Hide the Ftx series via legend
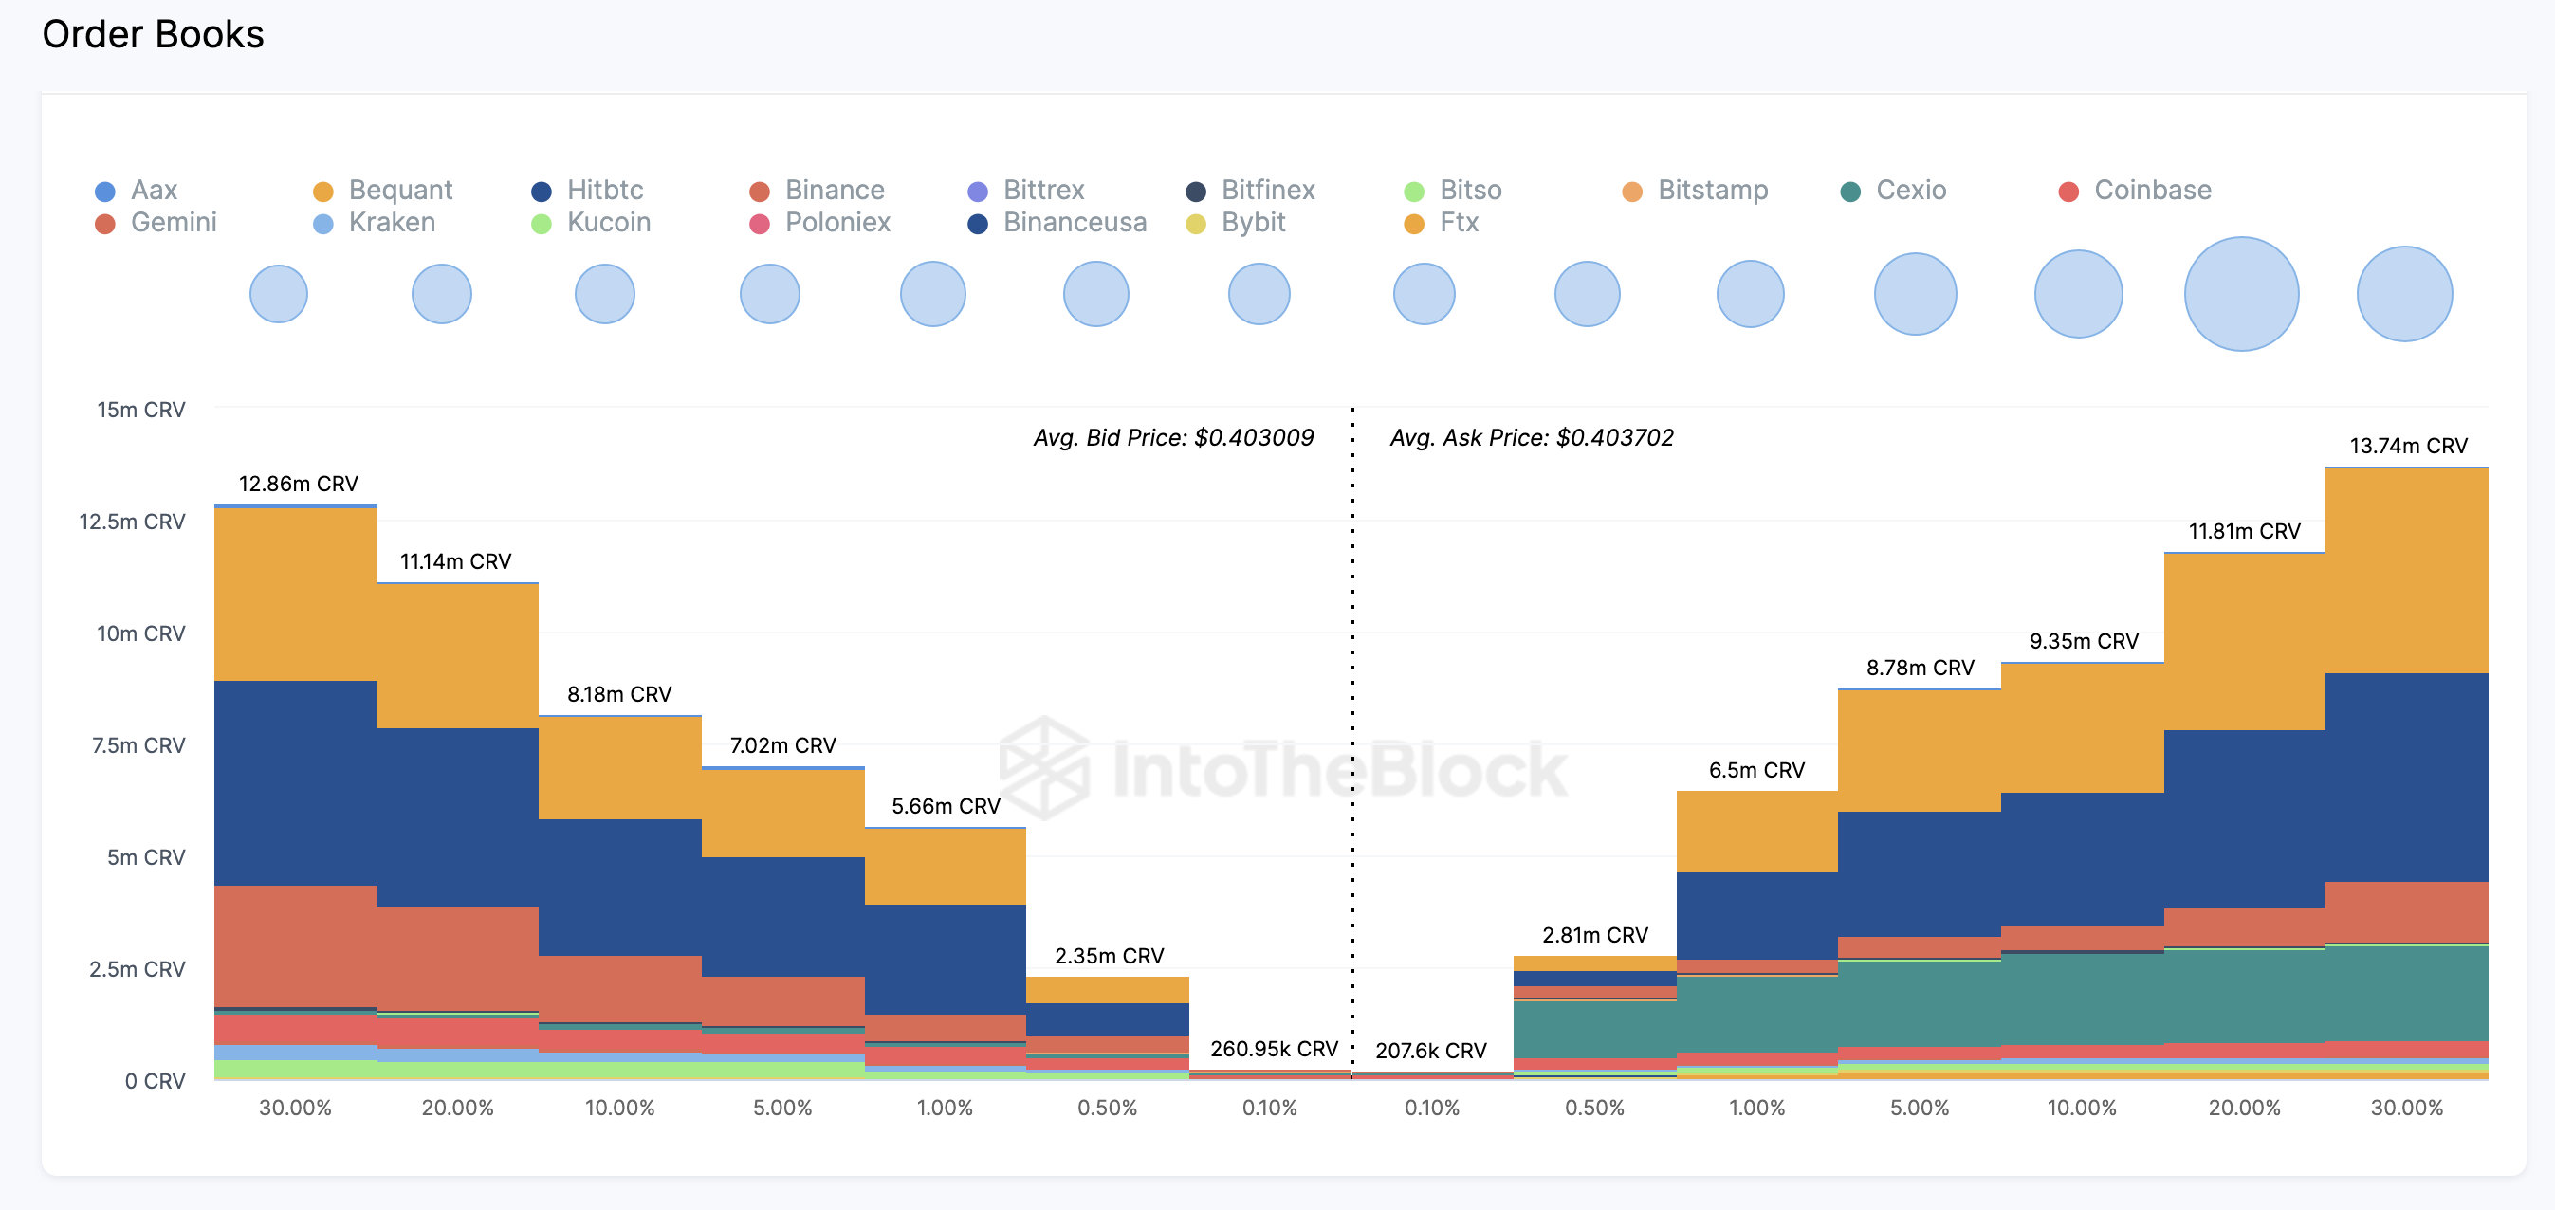2555x1210 pixels. pyautogui.click(x=1458, y=223)
